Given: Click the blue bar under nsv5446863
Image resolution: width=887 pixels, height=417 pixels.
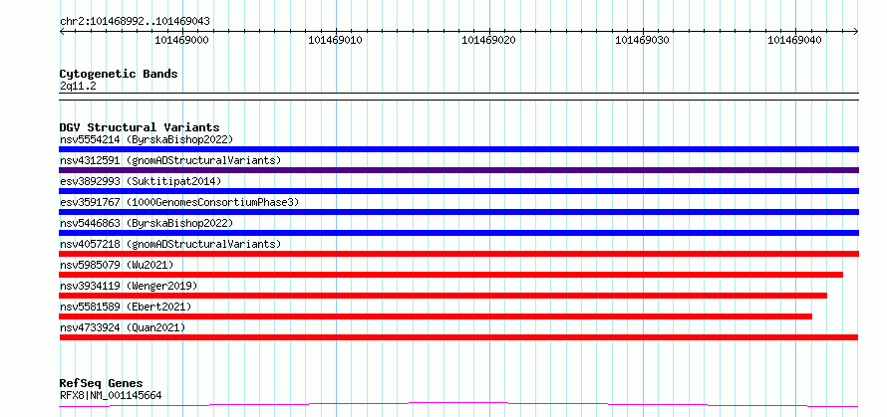Looking at the screenshot, I should (458, 233).
